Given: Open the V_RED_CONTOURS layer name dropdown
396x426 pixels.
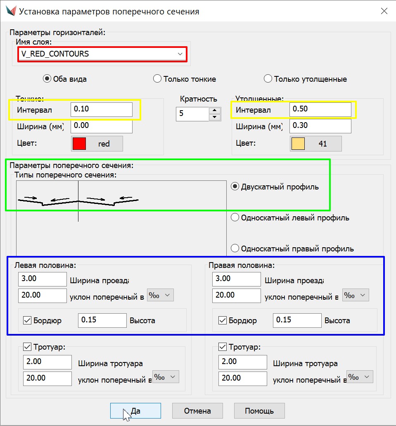Looking at the screenshot, I should 180,54.
